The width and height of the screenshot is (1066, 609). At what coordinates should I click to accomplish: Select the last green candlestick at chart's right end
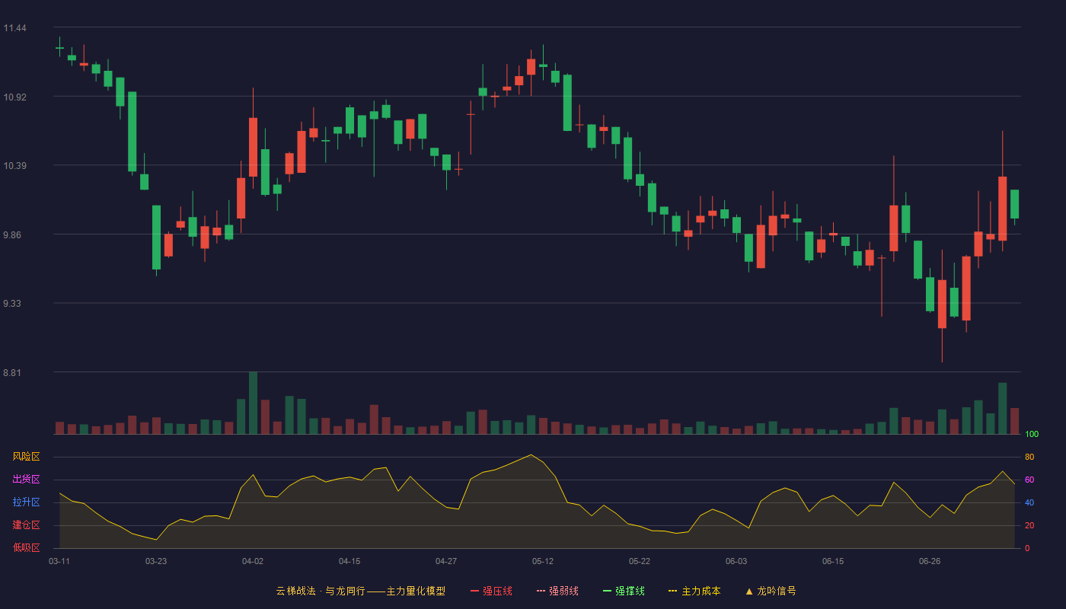pyautogui.click(x=1014, y=204)
